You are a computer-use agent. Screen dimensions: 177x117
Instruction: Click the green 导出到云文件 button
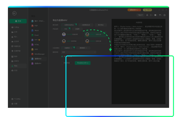click(83, 63)
